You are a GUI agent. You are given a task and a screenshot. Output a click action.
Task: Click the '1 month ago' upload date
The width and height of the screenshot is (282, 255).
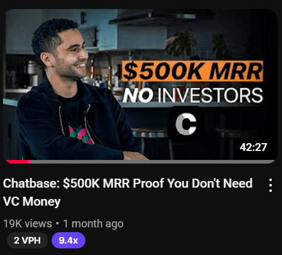[x=93, y=224]
